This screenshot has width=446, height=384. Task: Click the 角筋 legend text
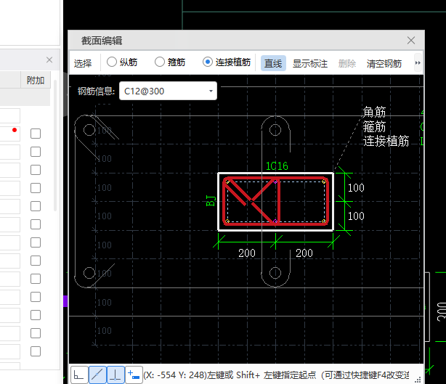coord(374,112)
